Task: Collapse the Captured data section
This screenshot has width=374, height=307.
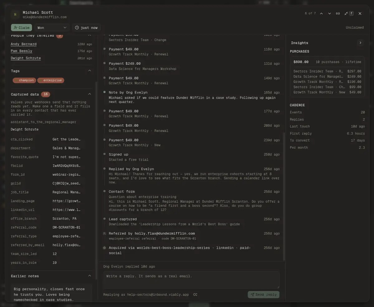Action: point(89,94)
